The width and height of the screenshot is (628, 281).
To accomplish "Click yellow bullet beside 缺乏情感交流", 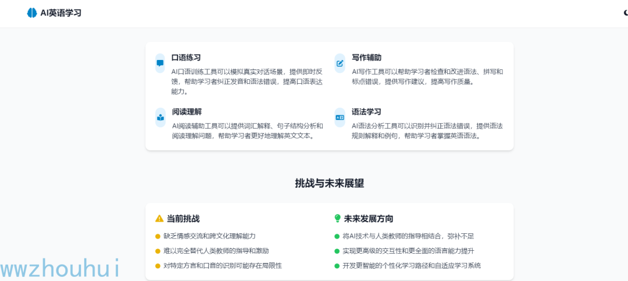I will pyautogui.click(x=158, y=237).
